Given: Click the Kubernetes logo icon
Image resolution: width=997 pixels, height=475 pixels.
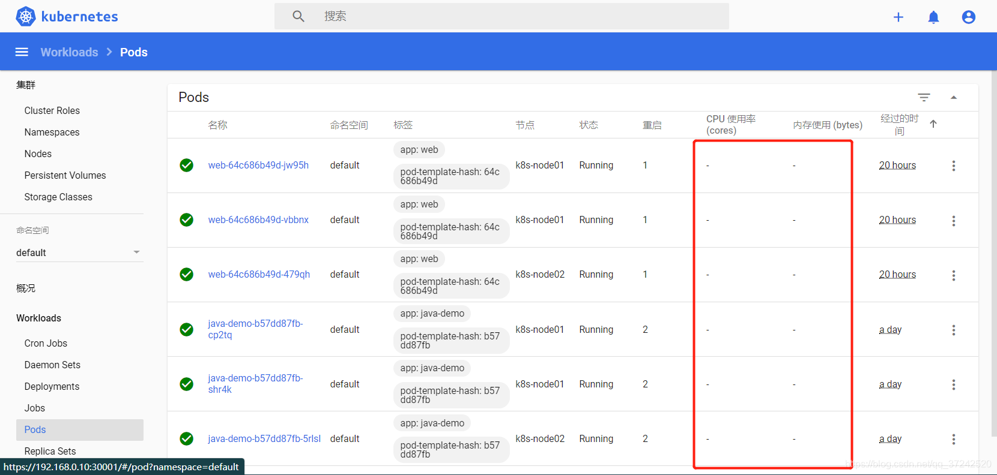Looking at the screenshot, I should [25, 16].
